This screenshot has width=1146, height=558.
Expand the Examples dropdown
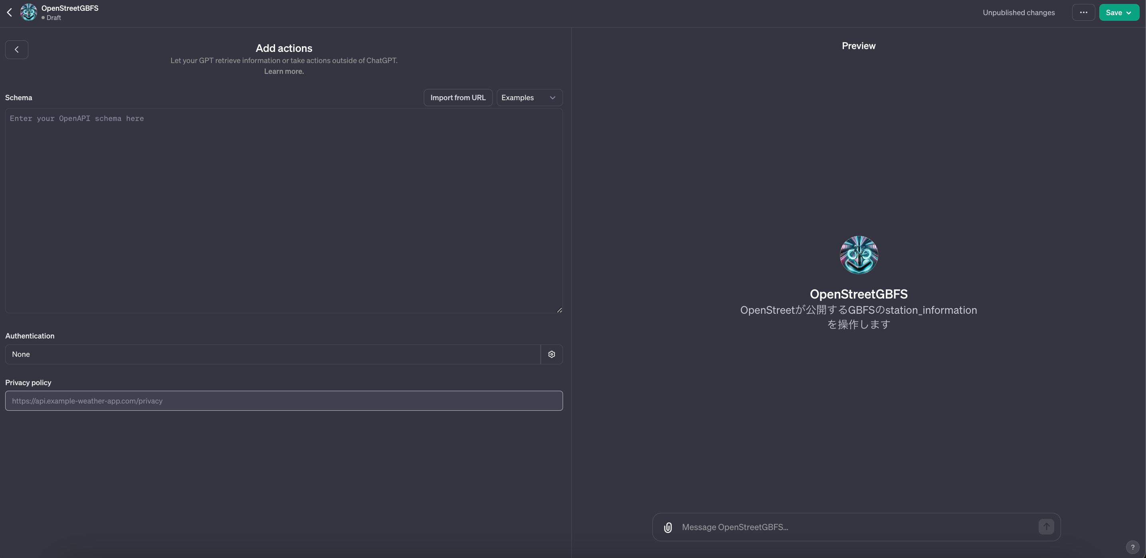[x=529, y=97]
